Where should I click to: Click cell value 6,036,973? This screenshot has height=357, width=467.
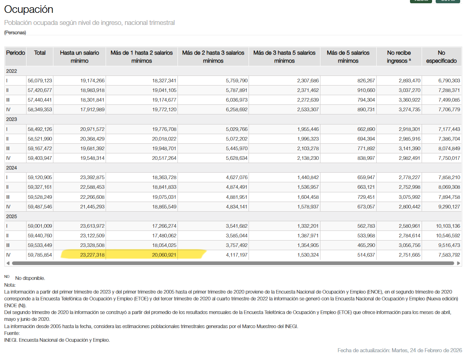(237, 100)
